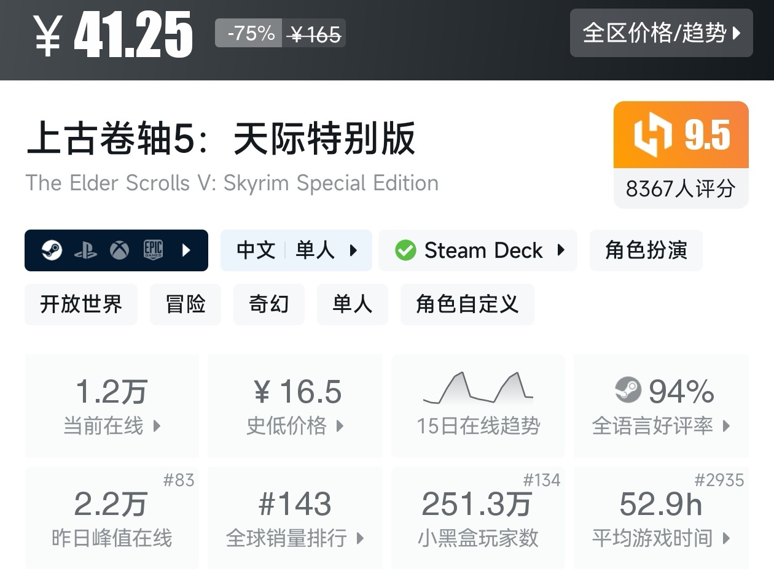
Task: Select the 开放世界 tag
Action: click(81, 304)
